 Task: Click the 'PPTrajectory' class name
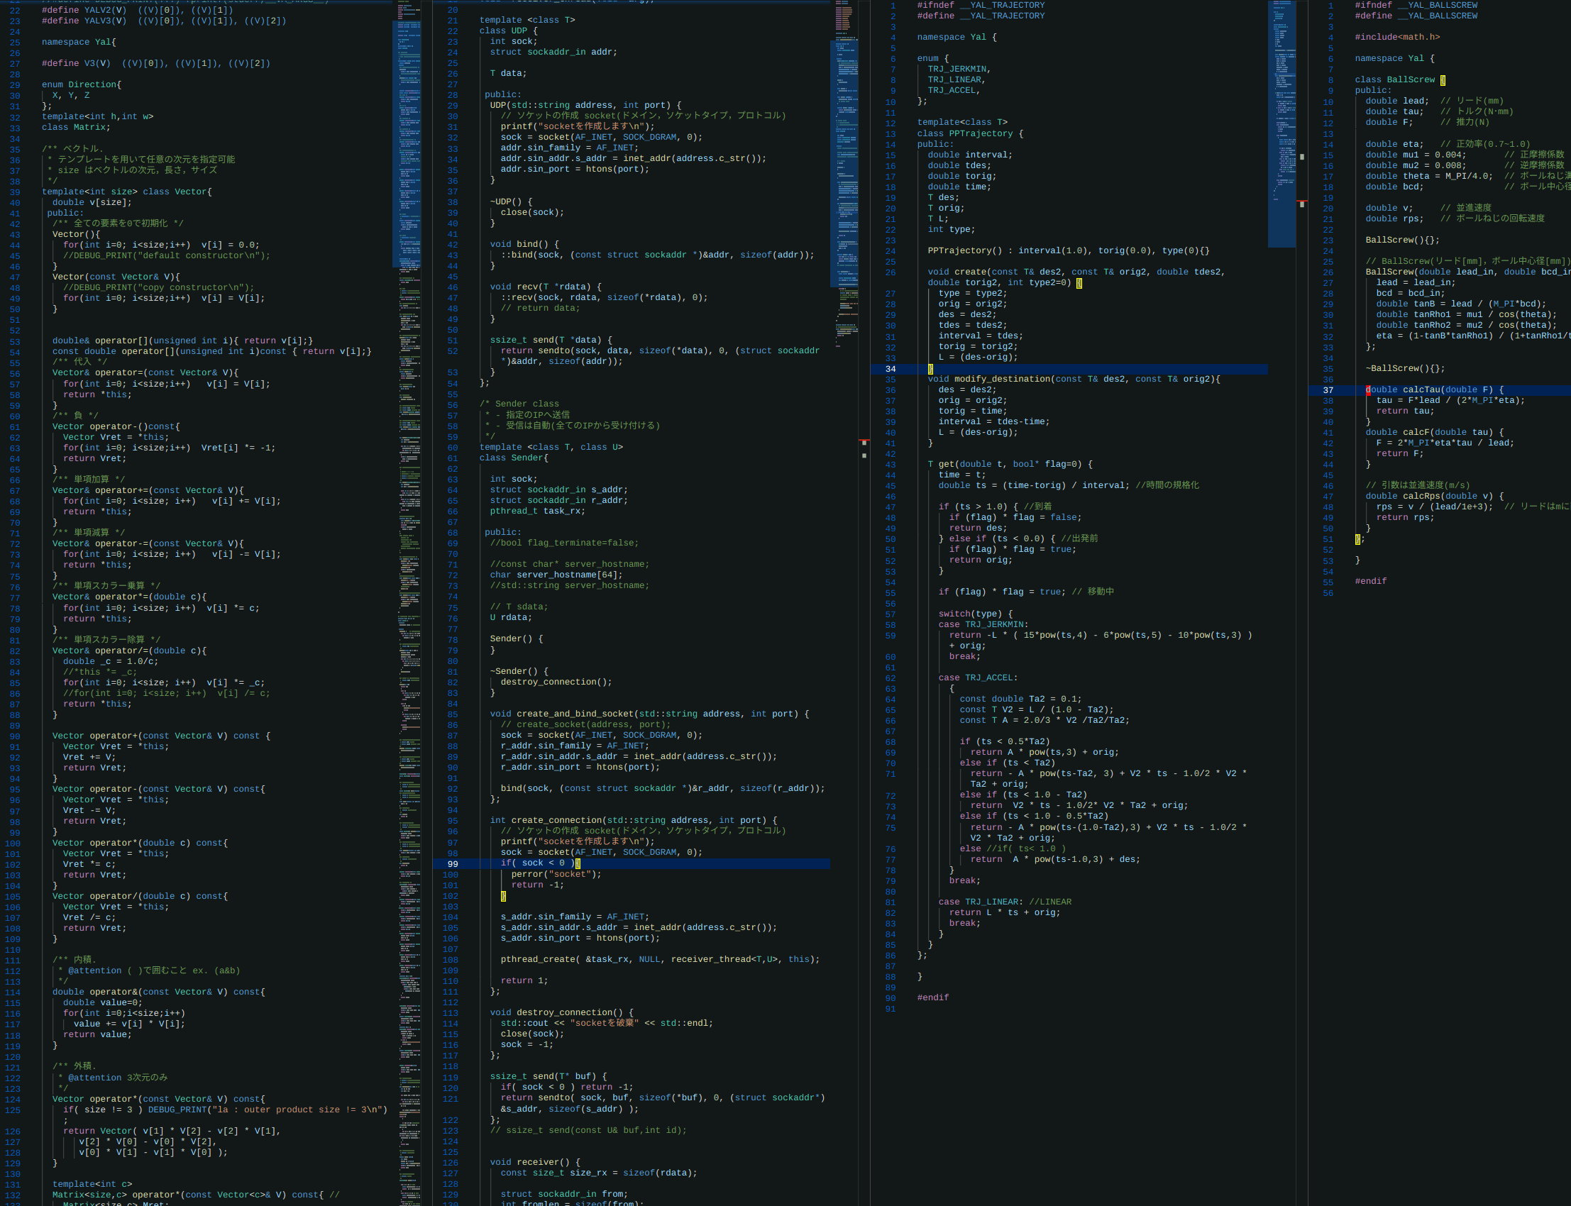pos(981,133)
